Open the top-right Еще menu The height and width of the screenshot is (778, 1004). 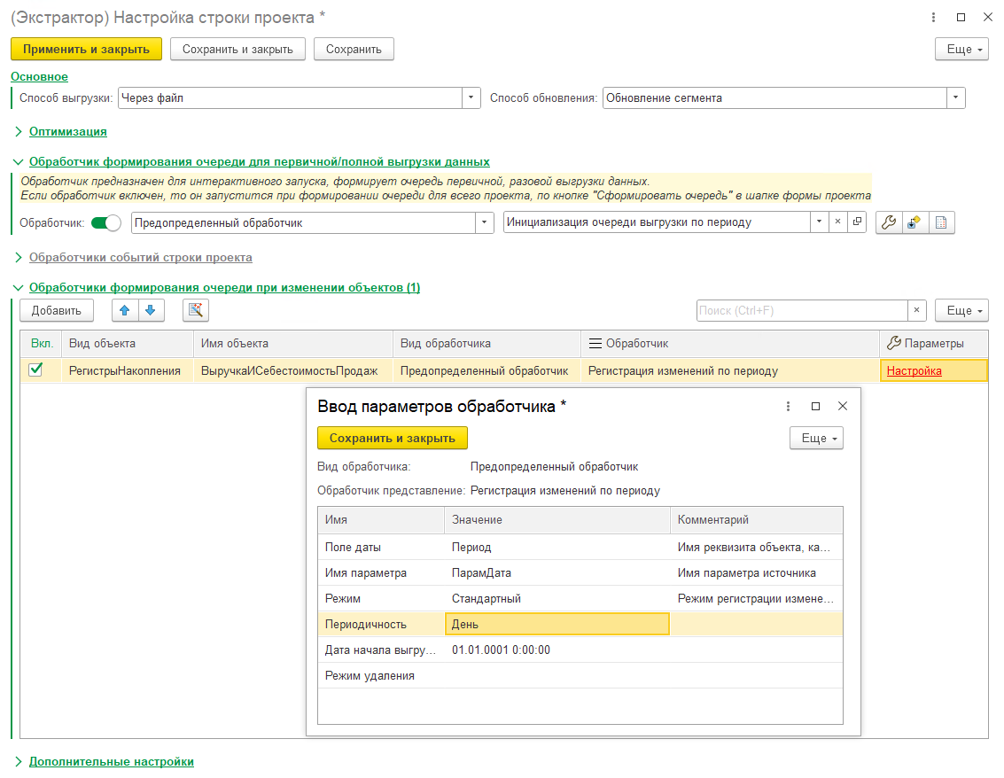961,50
